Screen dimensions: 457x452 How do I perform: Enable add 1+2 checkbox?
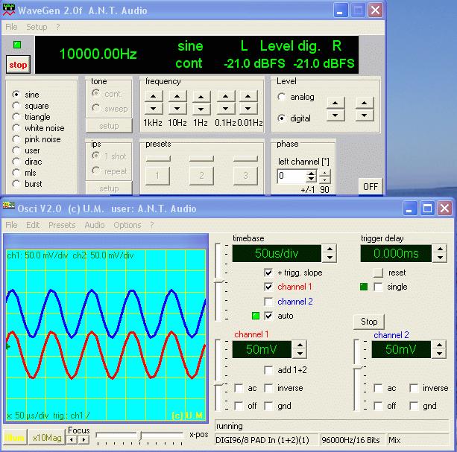(x=268, y=370)
